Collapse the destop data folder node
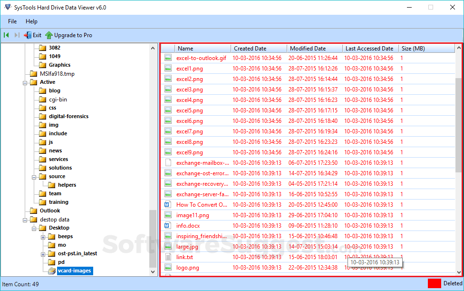Image resolution: width=464 pixels, height=291 pixels. [25, 220]
